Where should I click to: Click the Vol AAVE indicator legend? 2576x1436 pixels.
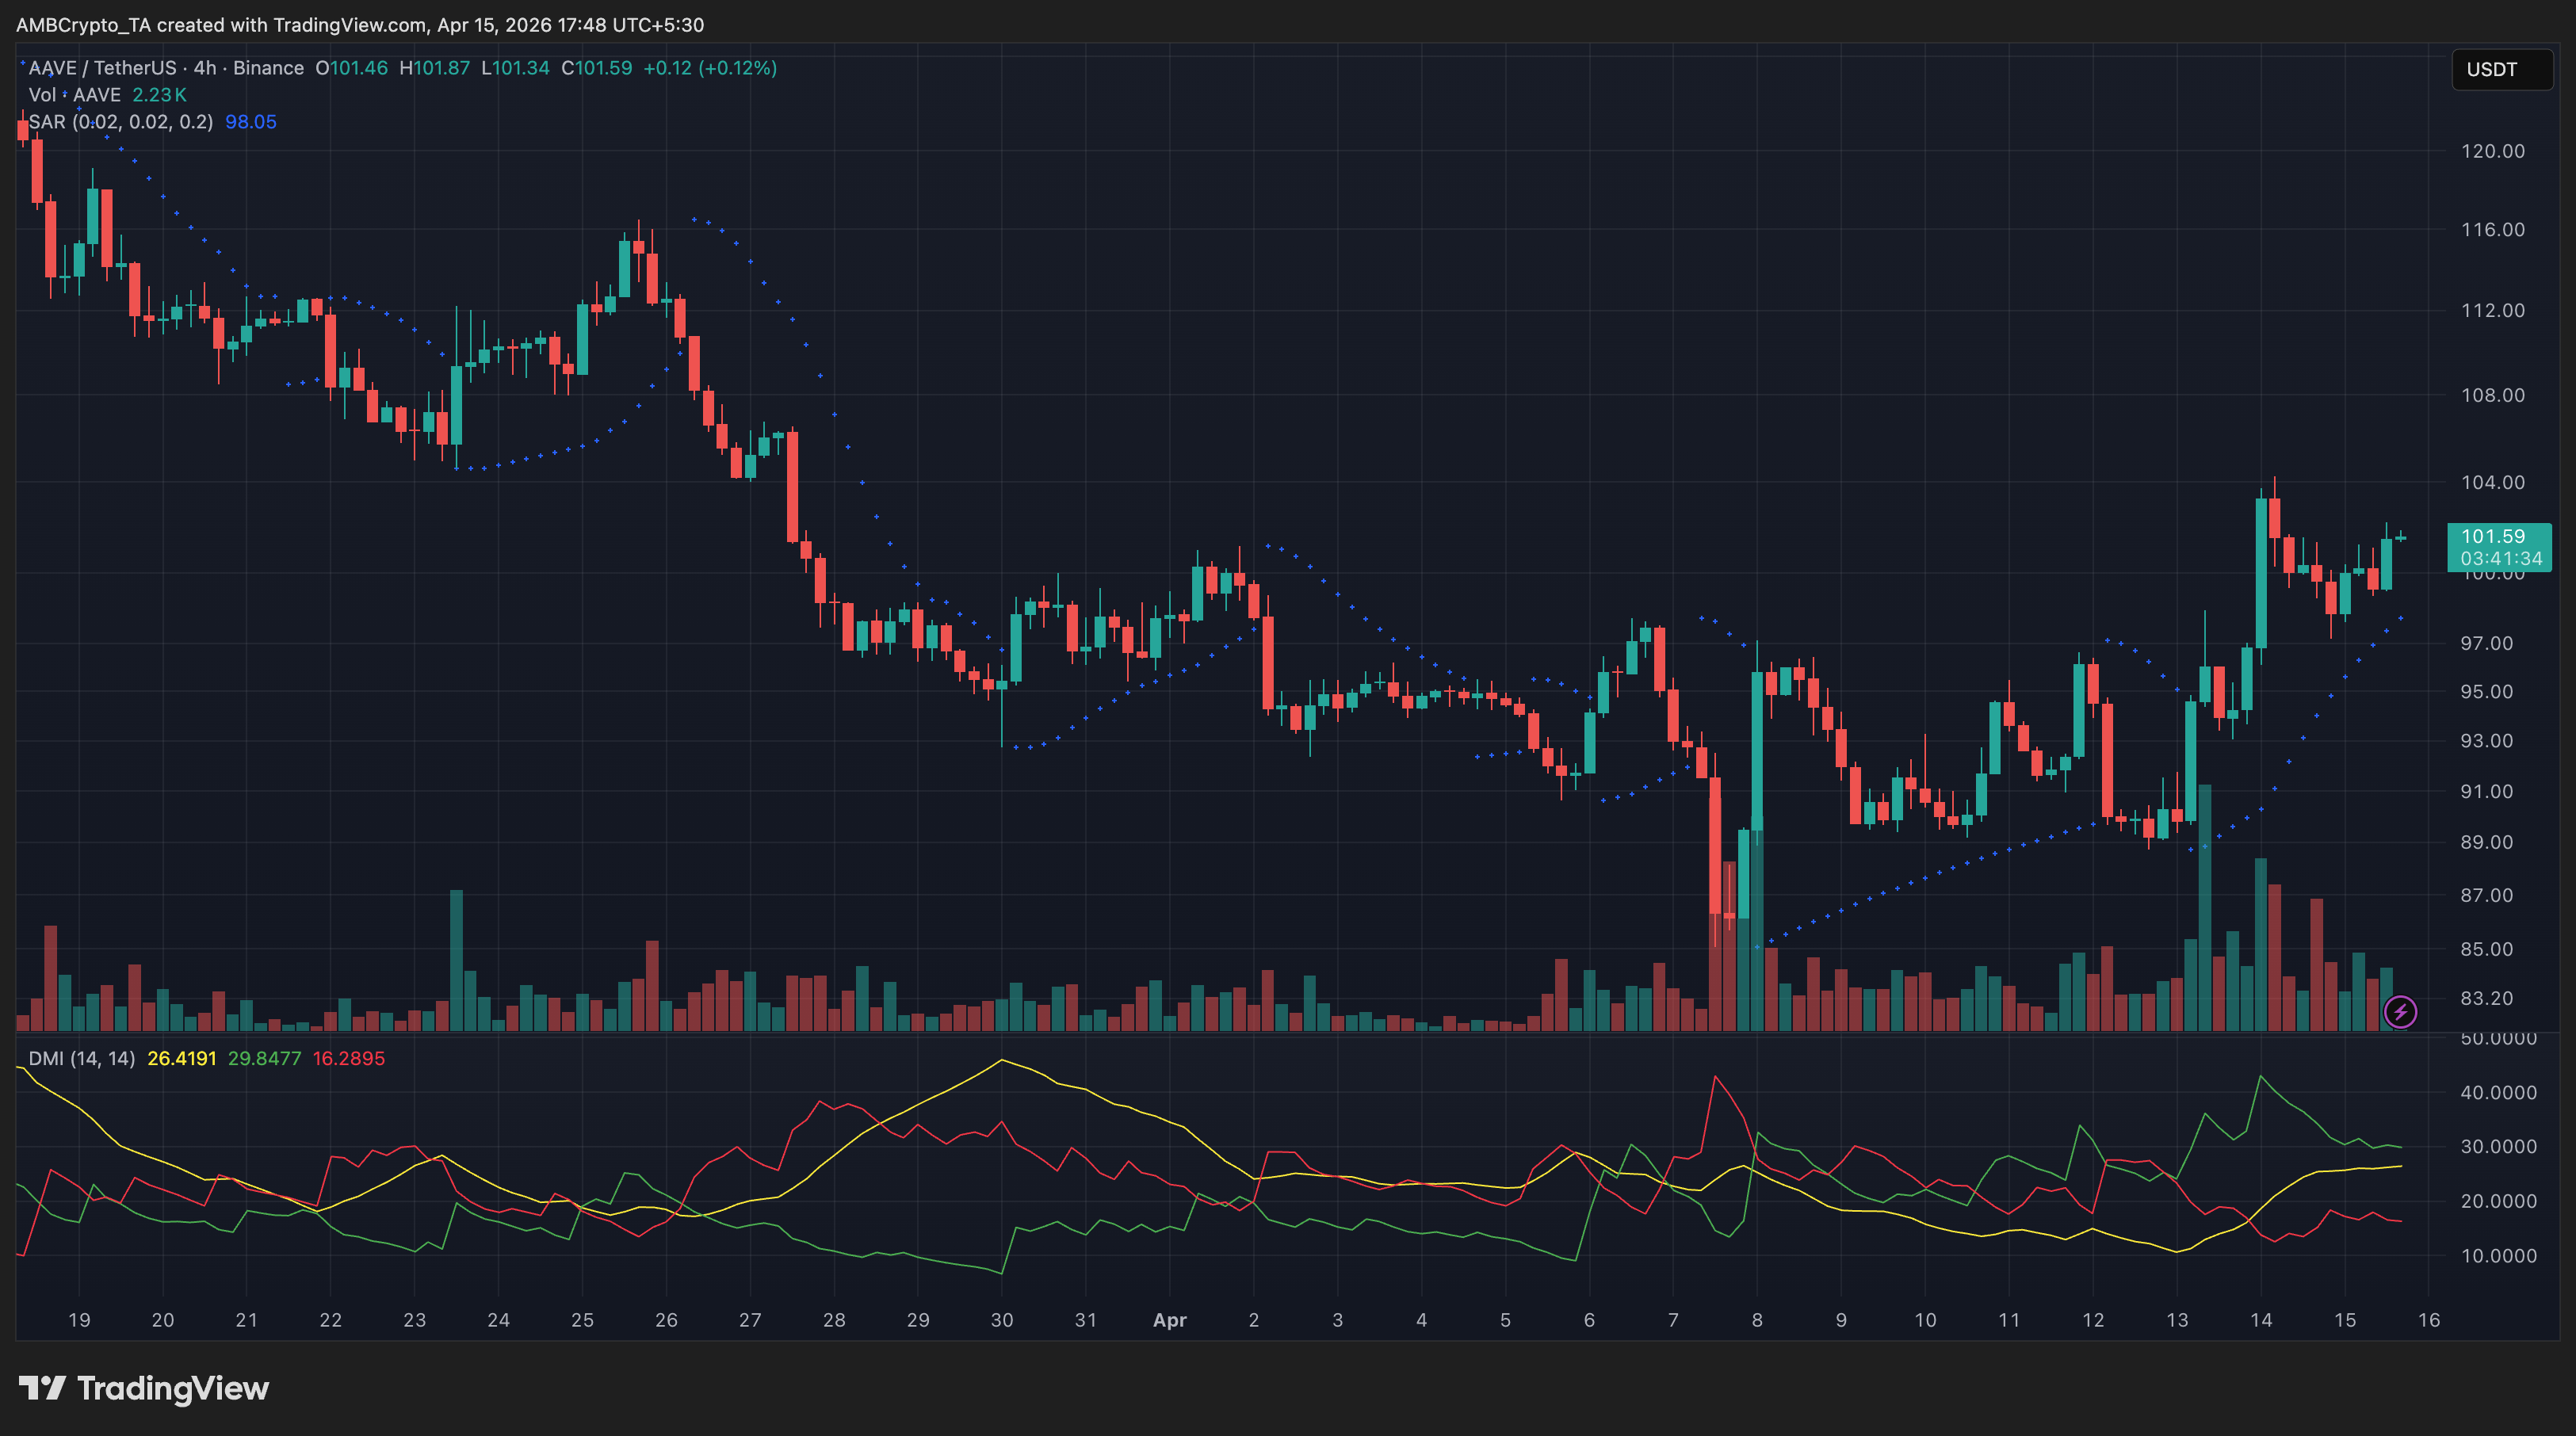(75, 95)
